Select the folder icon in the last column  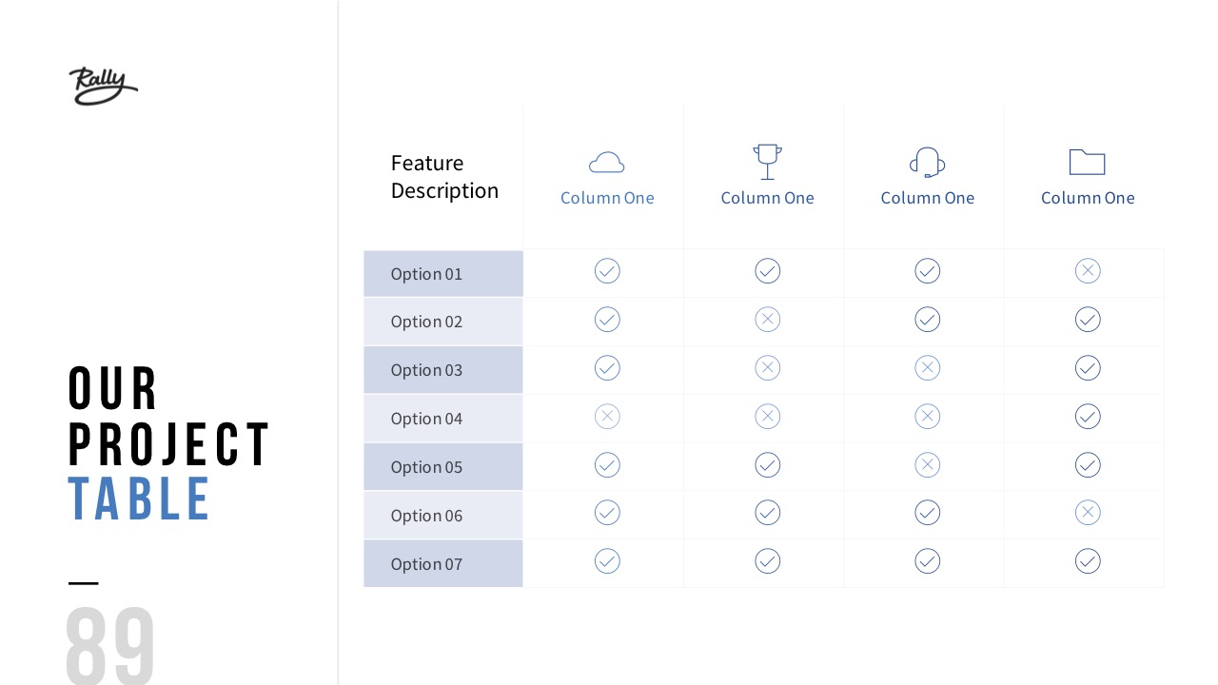coord(1087,162)
